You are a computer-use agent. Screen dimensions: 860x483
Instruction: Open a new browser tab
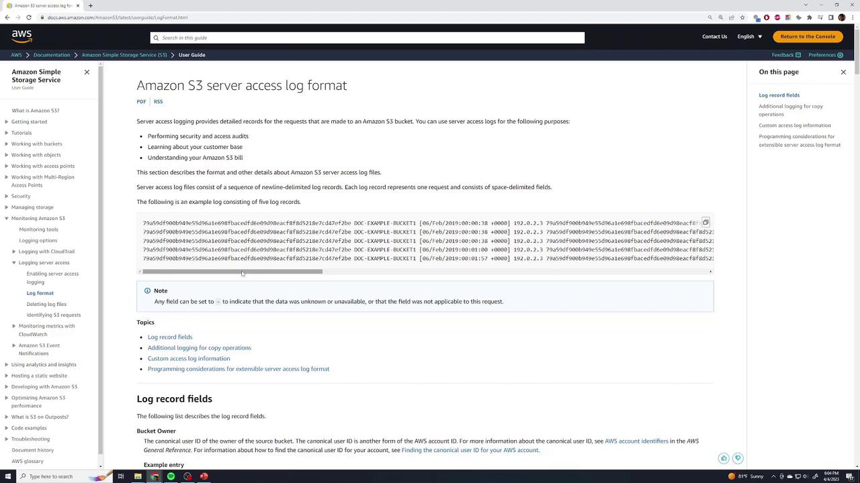click(91, 5)
